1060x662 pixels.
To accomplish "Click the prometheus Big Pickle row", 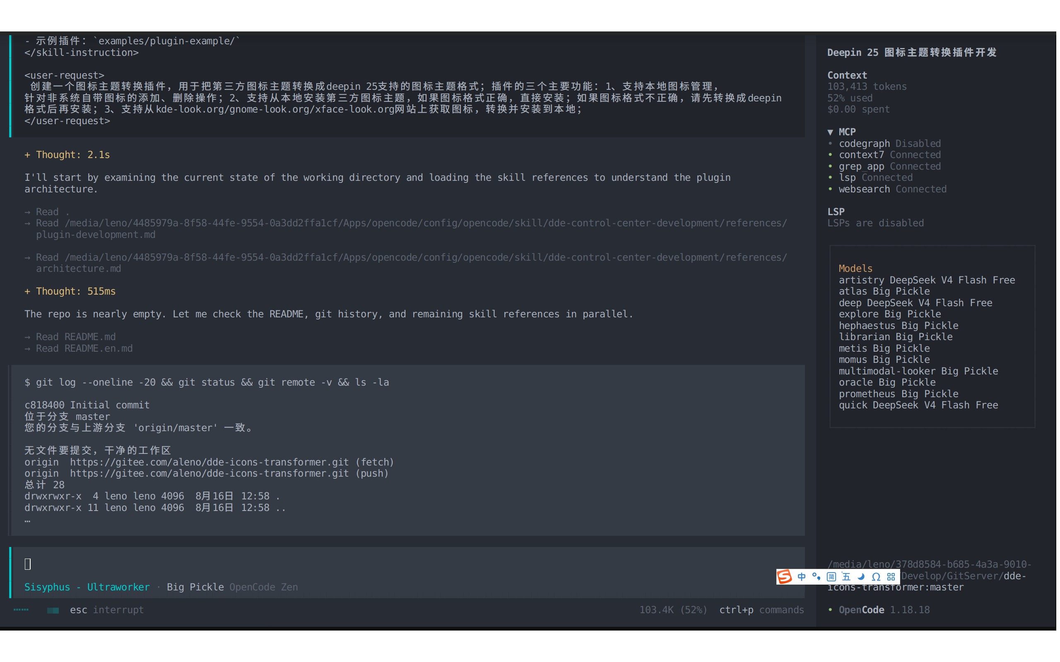I will (x=898, y=394).
